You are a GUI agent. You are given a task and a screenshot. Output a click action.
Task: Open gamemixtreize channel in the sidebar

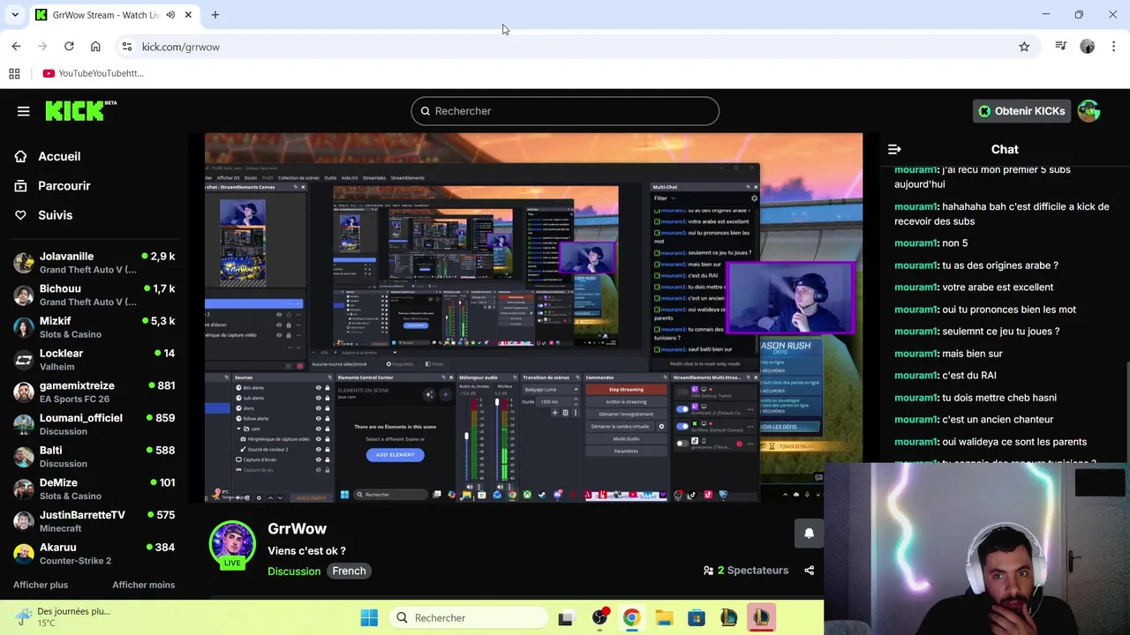(94, 392)
